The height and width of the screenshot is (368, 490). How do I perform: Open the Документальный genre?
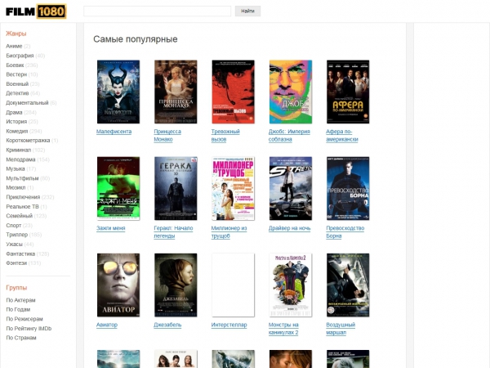pos(27,103)
